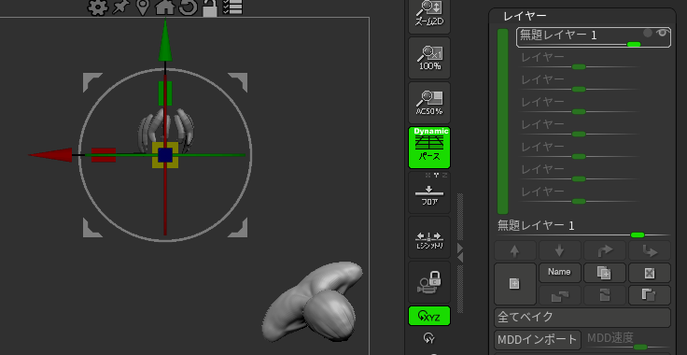Click the AC50% half-size zoom icon
Screen dimensions: 687x355
tap(429, 103)
